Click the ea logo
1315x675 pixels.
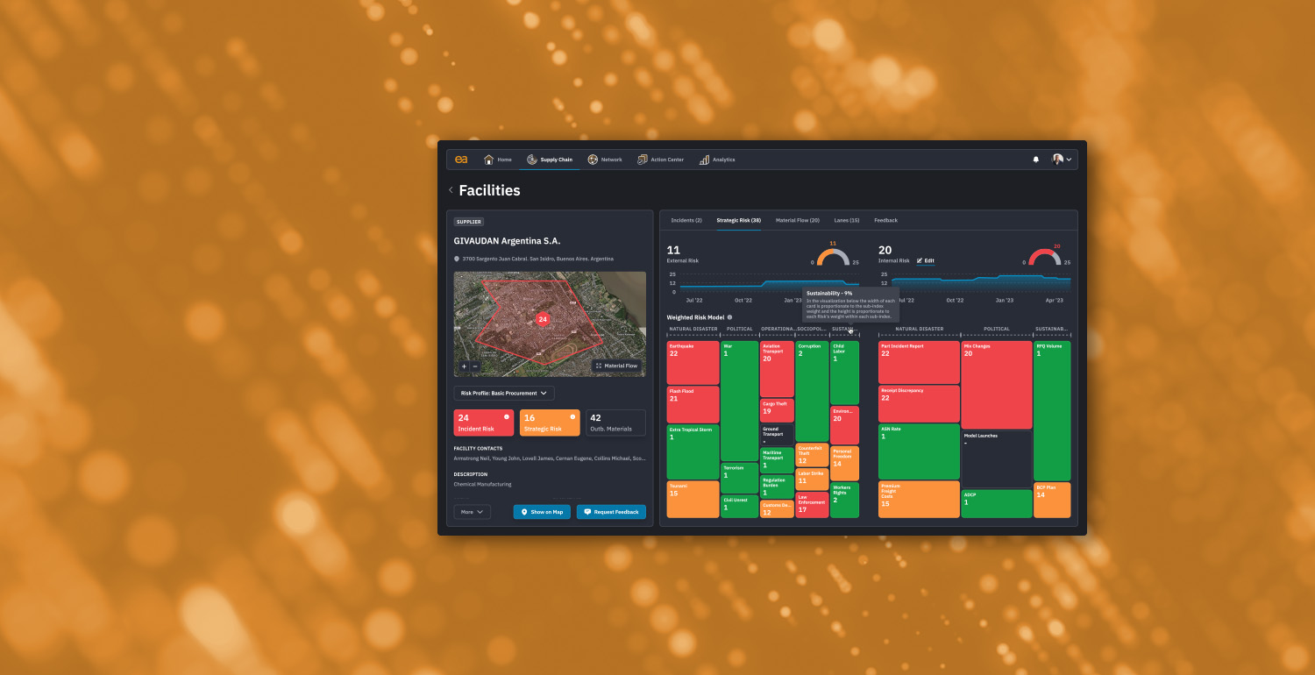coord(462,159)
